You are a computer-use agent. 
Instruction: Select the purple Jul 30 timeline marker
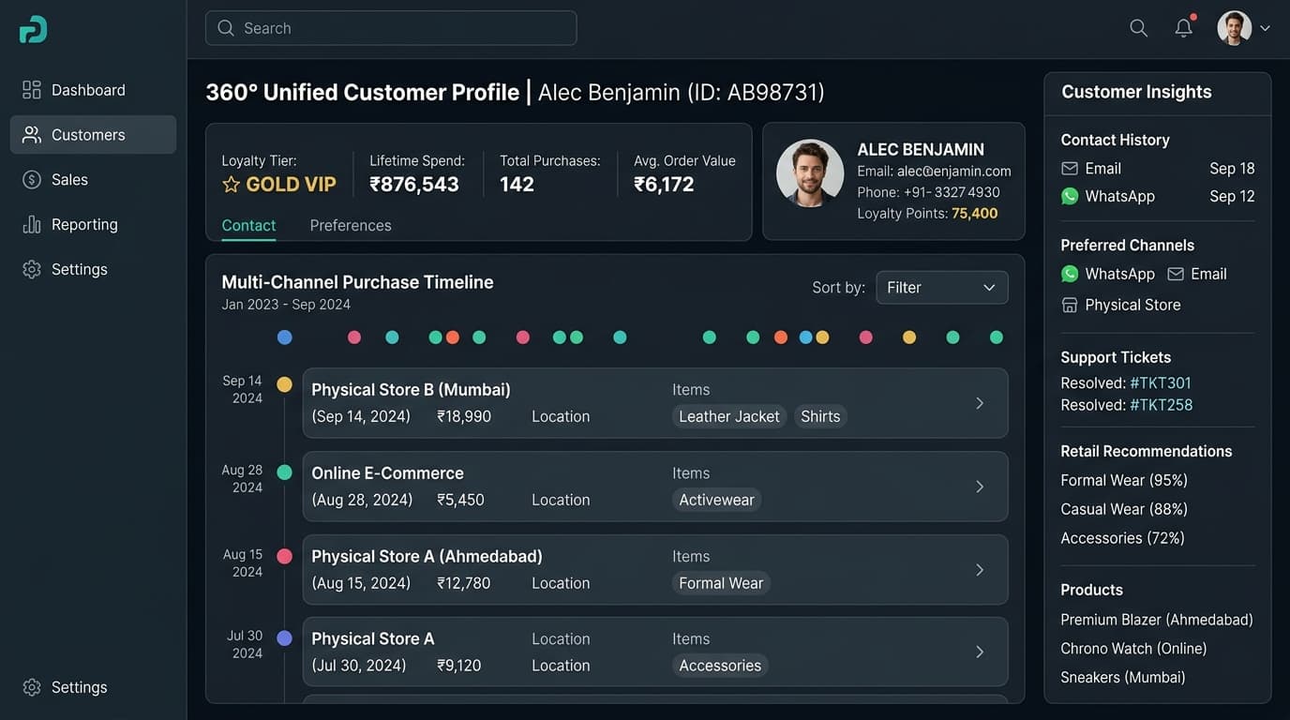coord(284,638)
